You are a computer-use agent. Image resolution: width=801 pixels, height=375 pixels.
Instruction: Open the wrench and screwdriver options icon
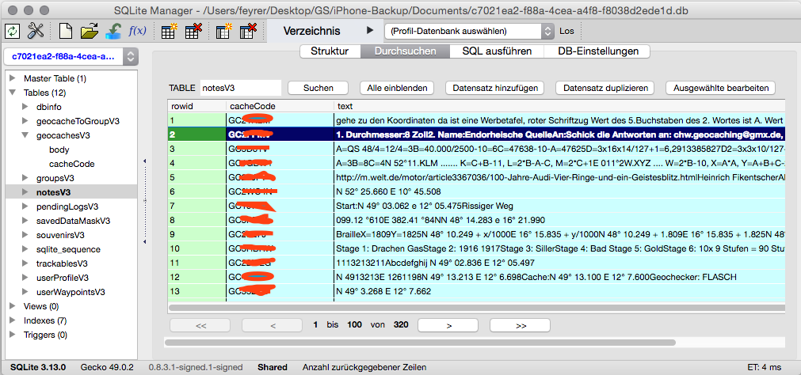click(36, 31)
